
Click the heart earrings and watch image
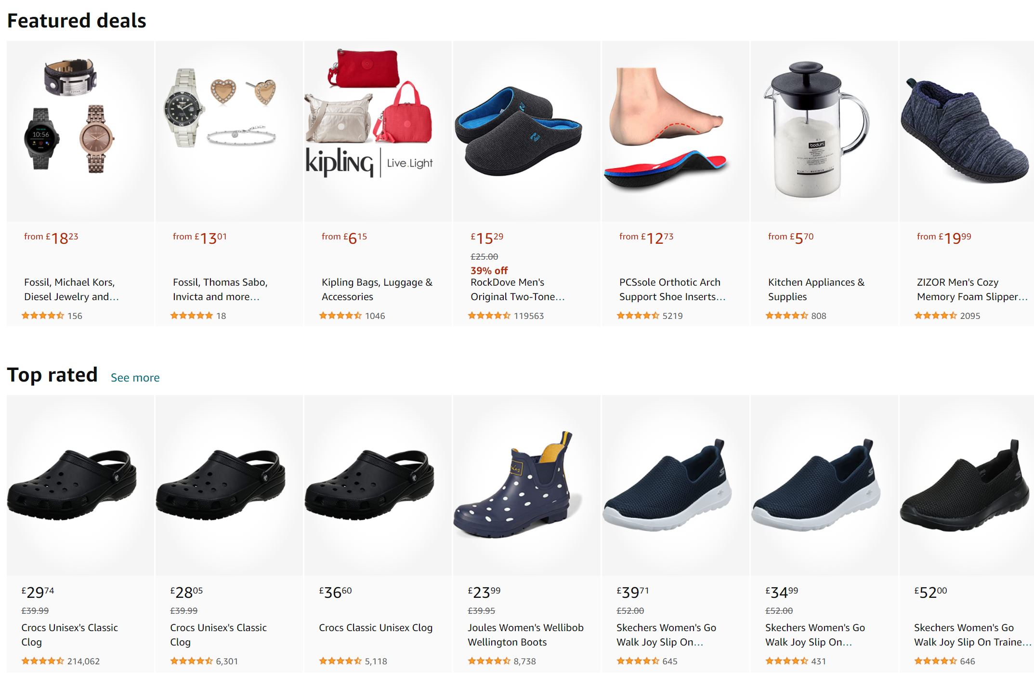coord(229,131)
